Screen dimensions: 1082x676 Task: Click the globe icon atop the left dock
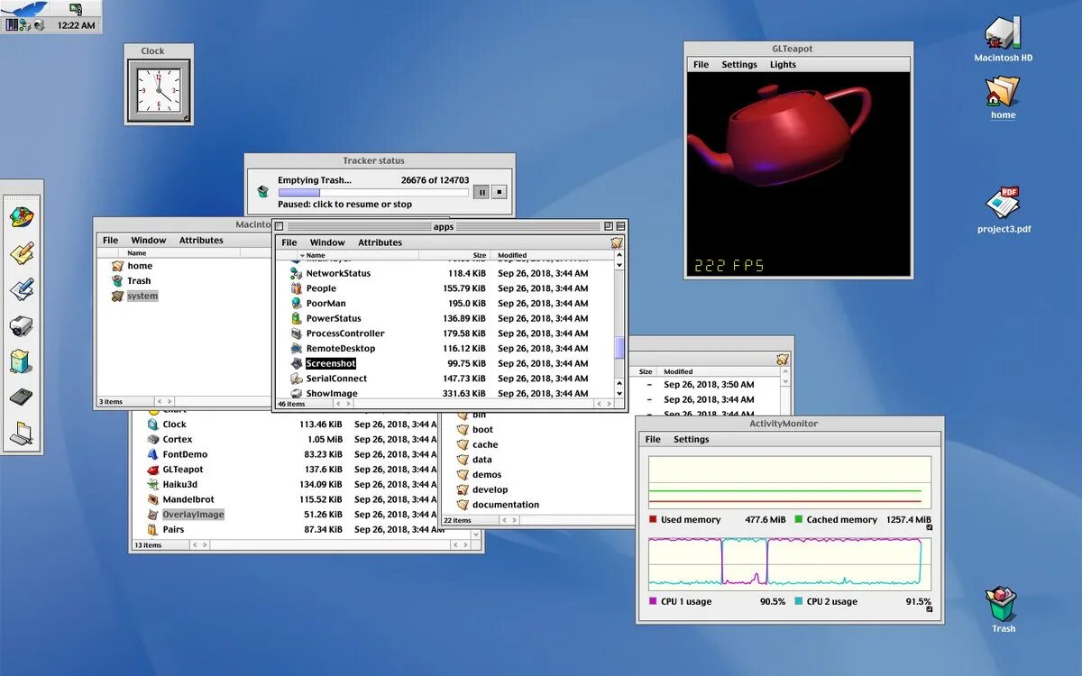click(x=22, y=217)
